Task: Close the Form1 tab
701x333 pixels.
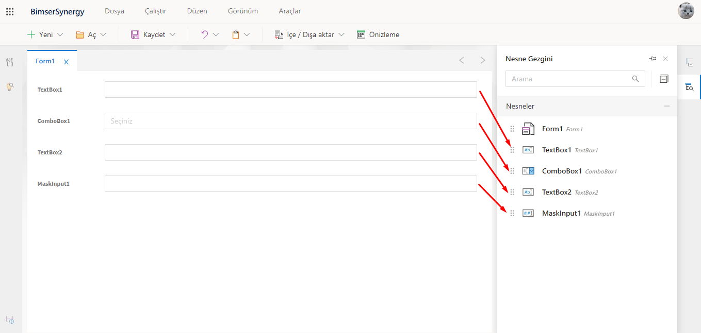Action: [x=66, y=62]
